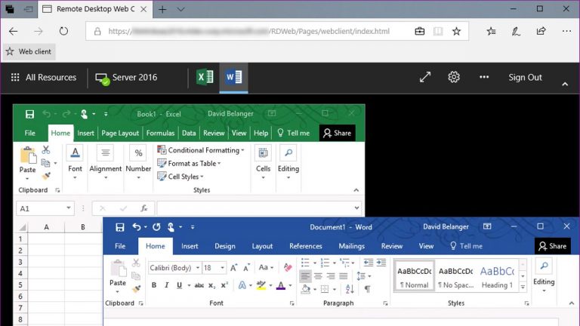Open the Word font name dropdown
Screen dimensions: 580x326
tap(198, 268)
